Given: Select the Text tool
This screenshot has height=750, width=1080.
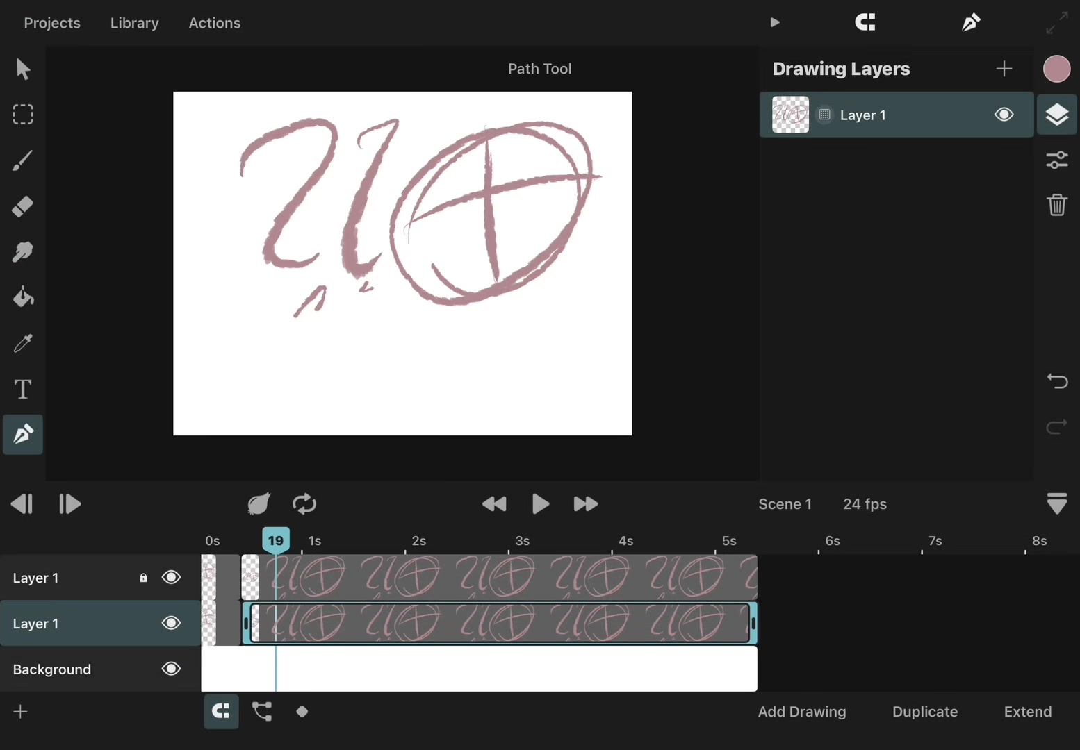Looking at the screenshot, I should coord(22,389).
